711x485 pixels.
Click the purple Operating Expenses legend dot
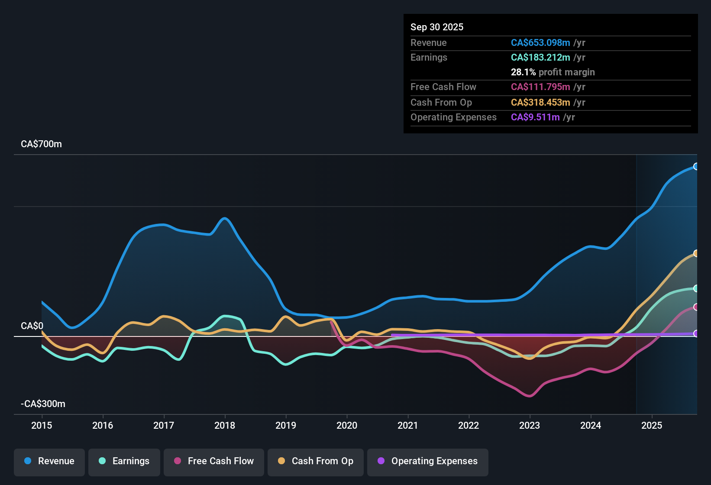click(x=381, y=461)
